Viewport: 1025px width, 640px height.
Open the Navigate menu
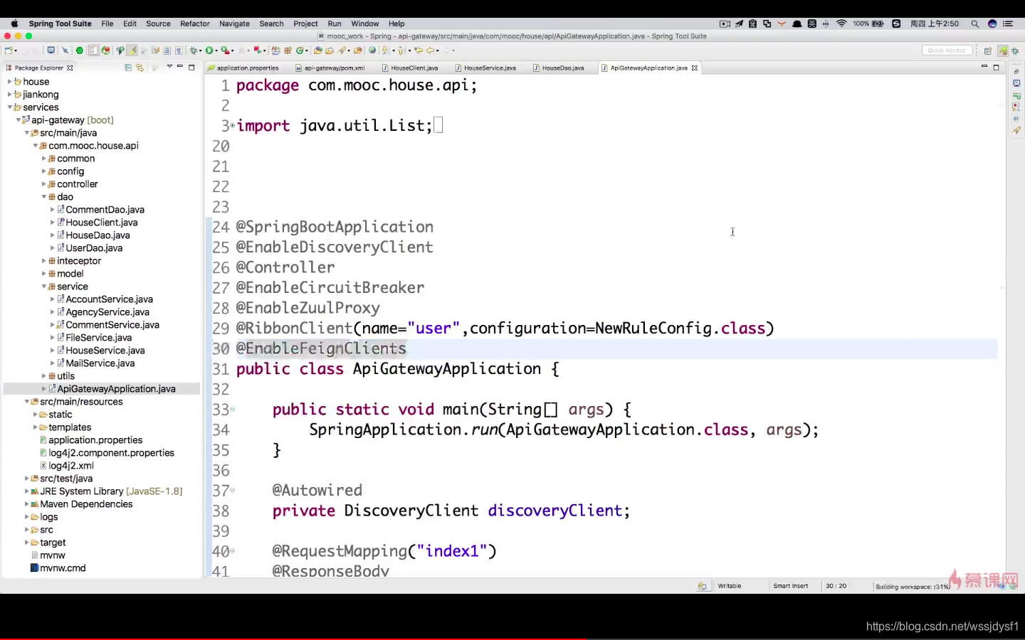coord(234,23)
